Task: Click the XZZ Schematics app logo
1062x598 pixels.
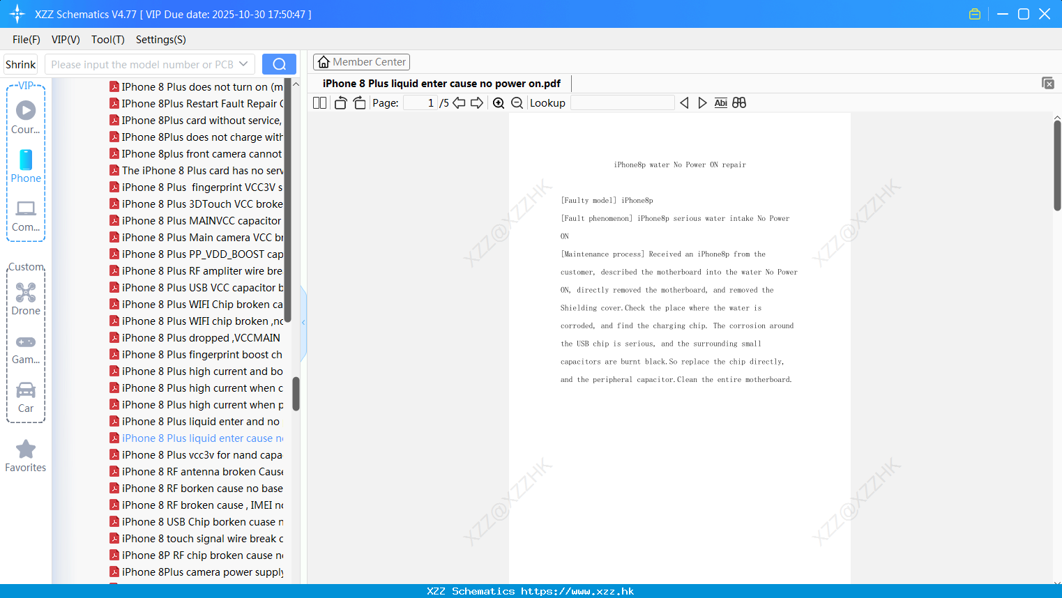Action: 17,14
